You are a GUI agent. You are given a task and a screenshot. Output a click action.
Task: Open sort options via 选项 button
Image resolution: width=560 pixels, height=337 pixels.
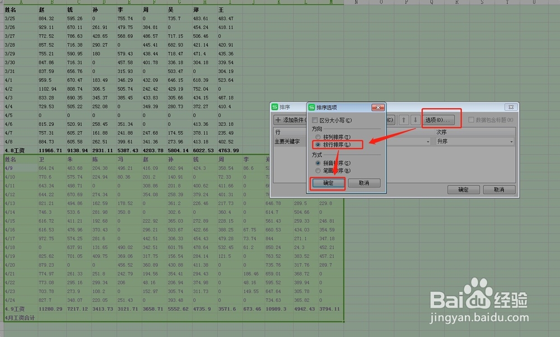point(439,120)
